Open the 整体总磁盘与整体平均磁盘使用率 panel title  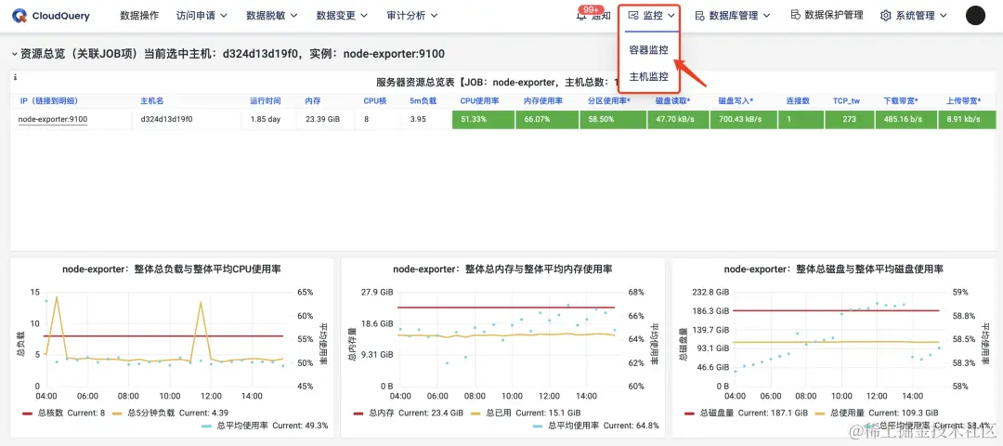(833, 269)
